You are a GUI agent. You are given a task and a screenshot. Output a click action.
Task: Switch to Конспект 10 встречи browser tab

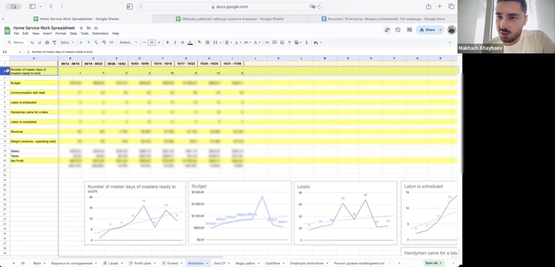383,19
